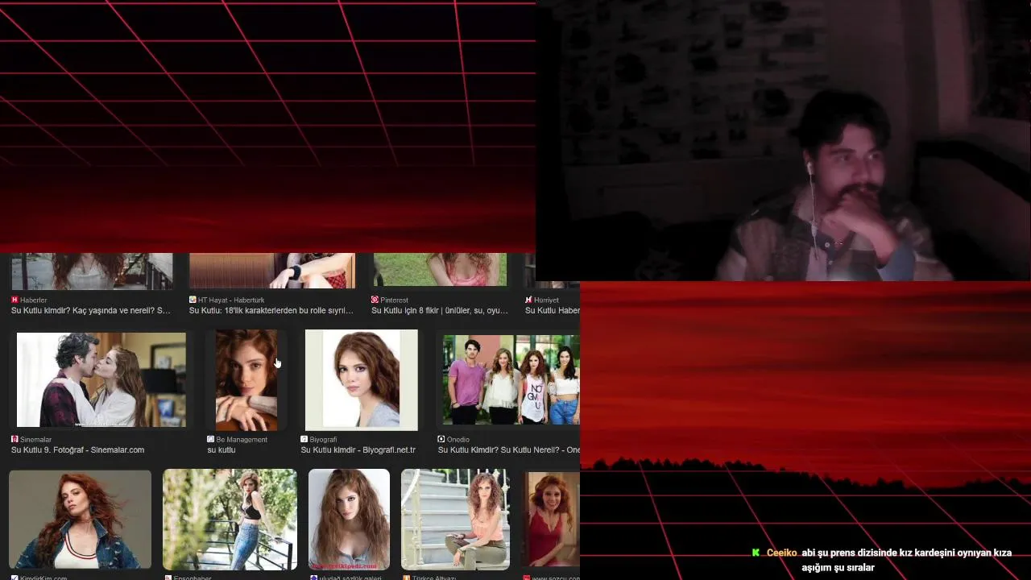Select the HT Hayat cropped image thumbnail
The height and width of the screenshot is (580, 1031).
272,271
